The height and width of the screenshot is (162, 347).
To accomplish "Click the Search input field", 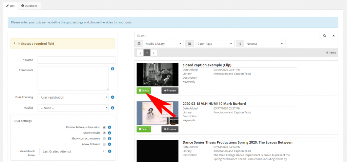I will coord(227,35).
